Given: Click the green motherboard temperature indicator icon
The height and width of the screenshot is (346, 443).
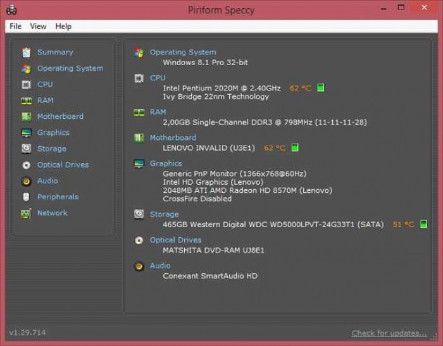Looking at the screenshot, I should point(295,147).
